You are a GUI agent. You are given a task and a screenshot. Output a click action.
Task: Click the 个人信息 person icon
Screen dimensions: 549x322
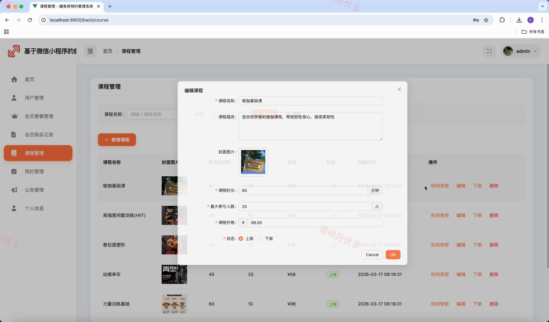14,208
